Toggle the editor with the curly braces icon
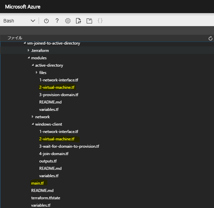 point(100,21)
